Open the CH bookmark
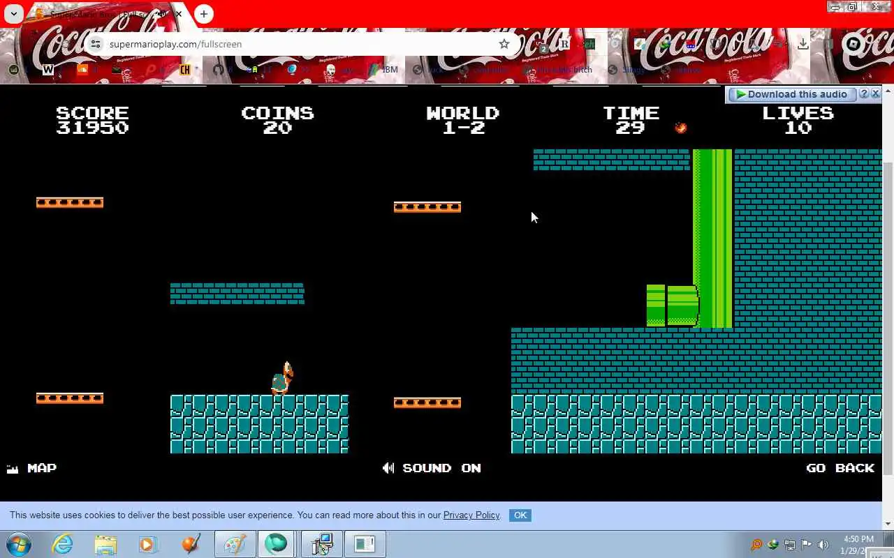This screenshot has width=894, height=558. (185, 70)
